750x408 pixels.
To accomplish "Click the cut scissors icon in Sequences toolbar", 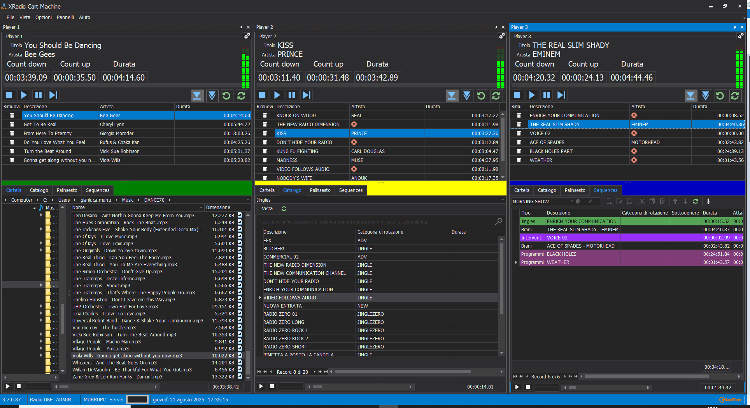I will [x=642, y=201].
